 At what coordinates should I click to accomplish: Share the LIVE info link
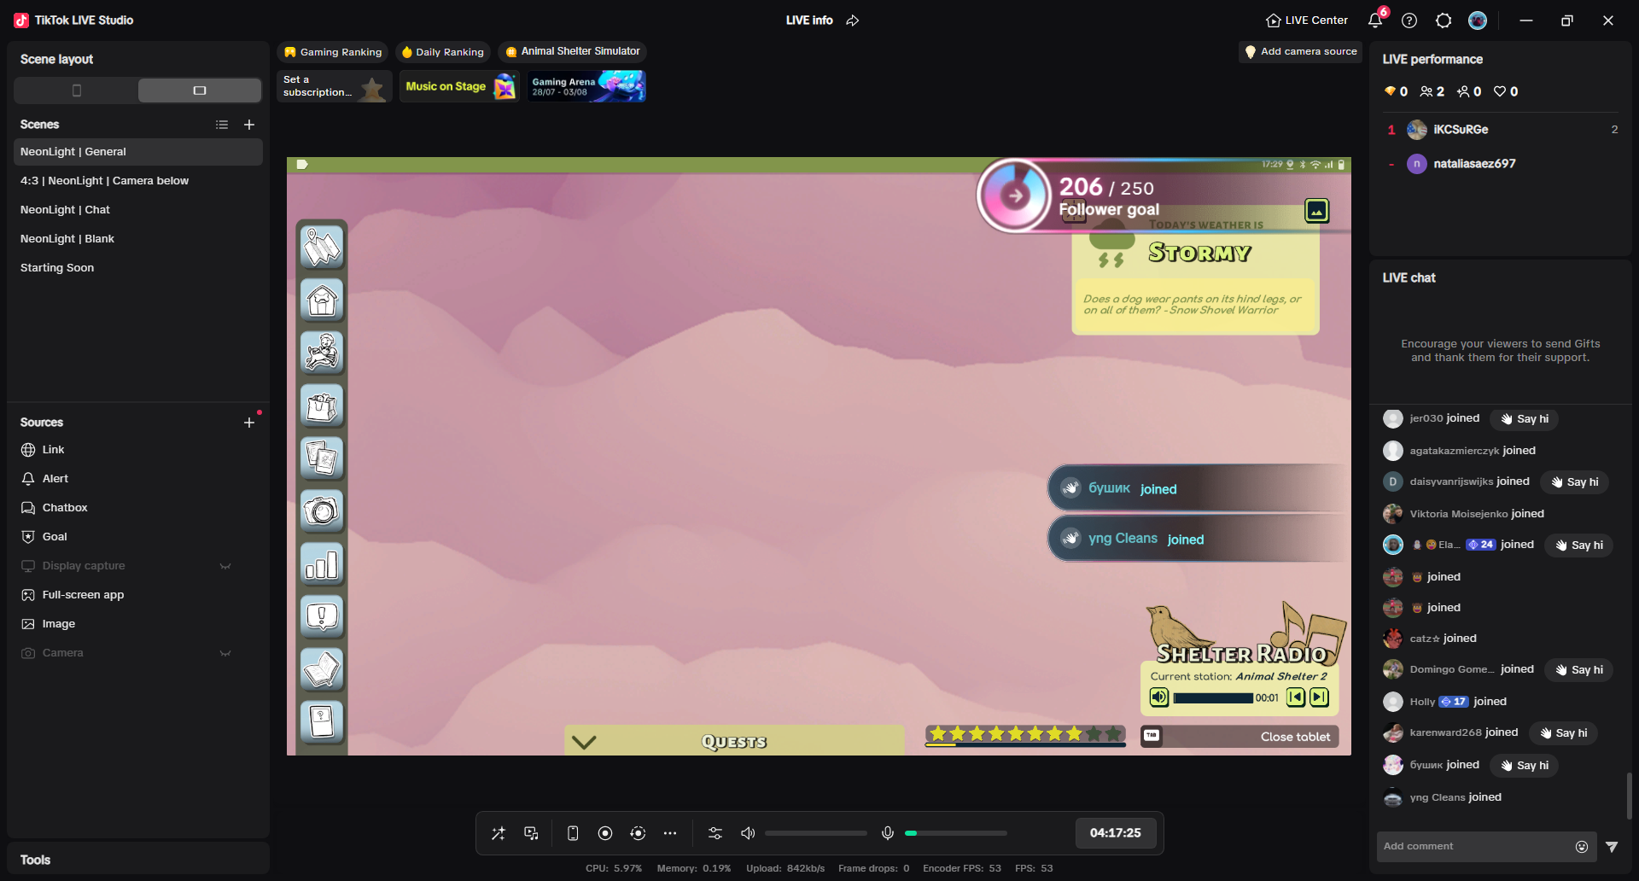click(x=852, y=20)
